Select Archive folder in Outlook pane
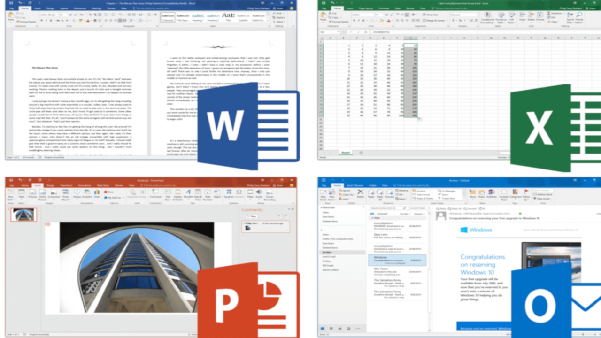The width and height of the screenshot is (601, 338). point(343,252)
